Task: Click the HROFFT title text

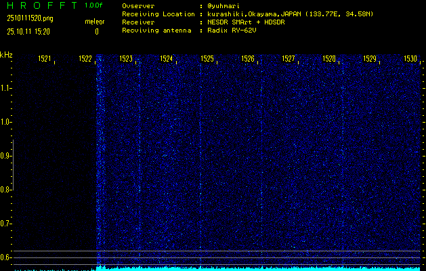Action: pyautogui.click(x=41, y=5)
